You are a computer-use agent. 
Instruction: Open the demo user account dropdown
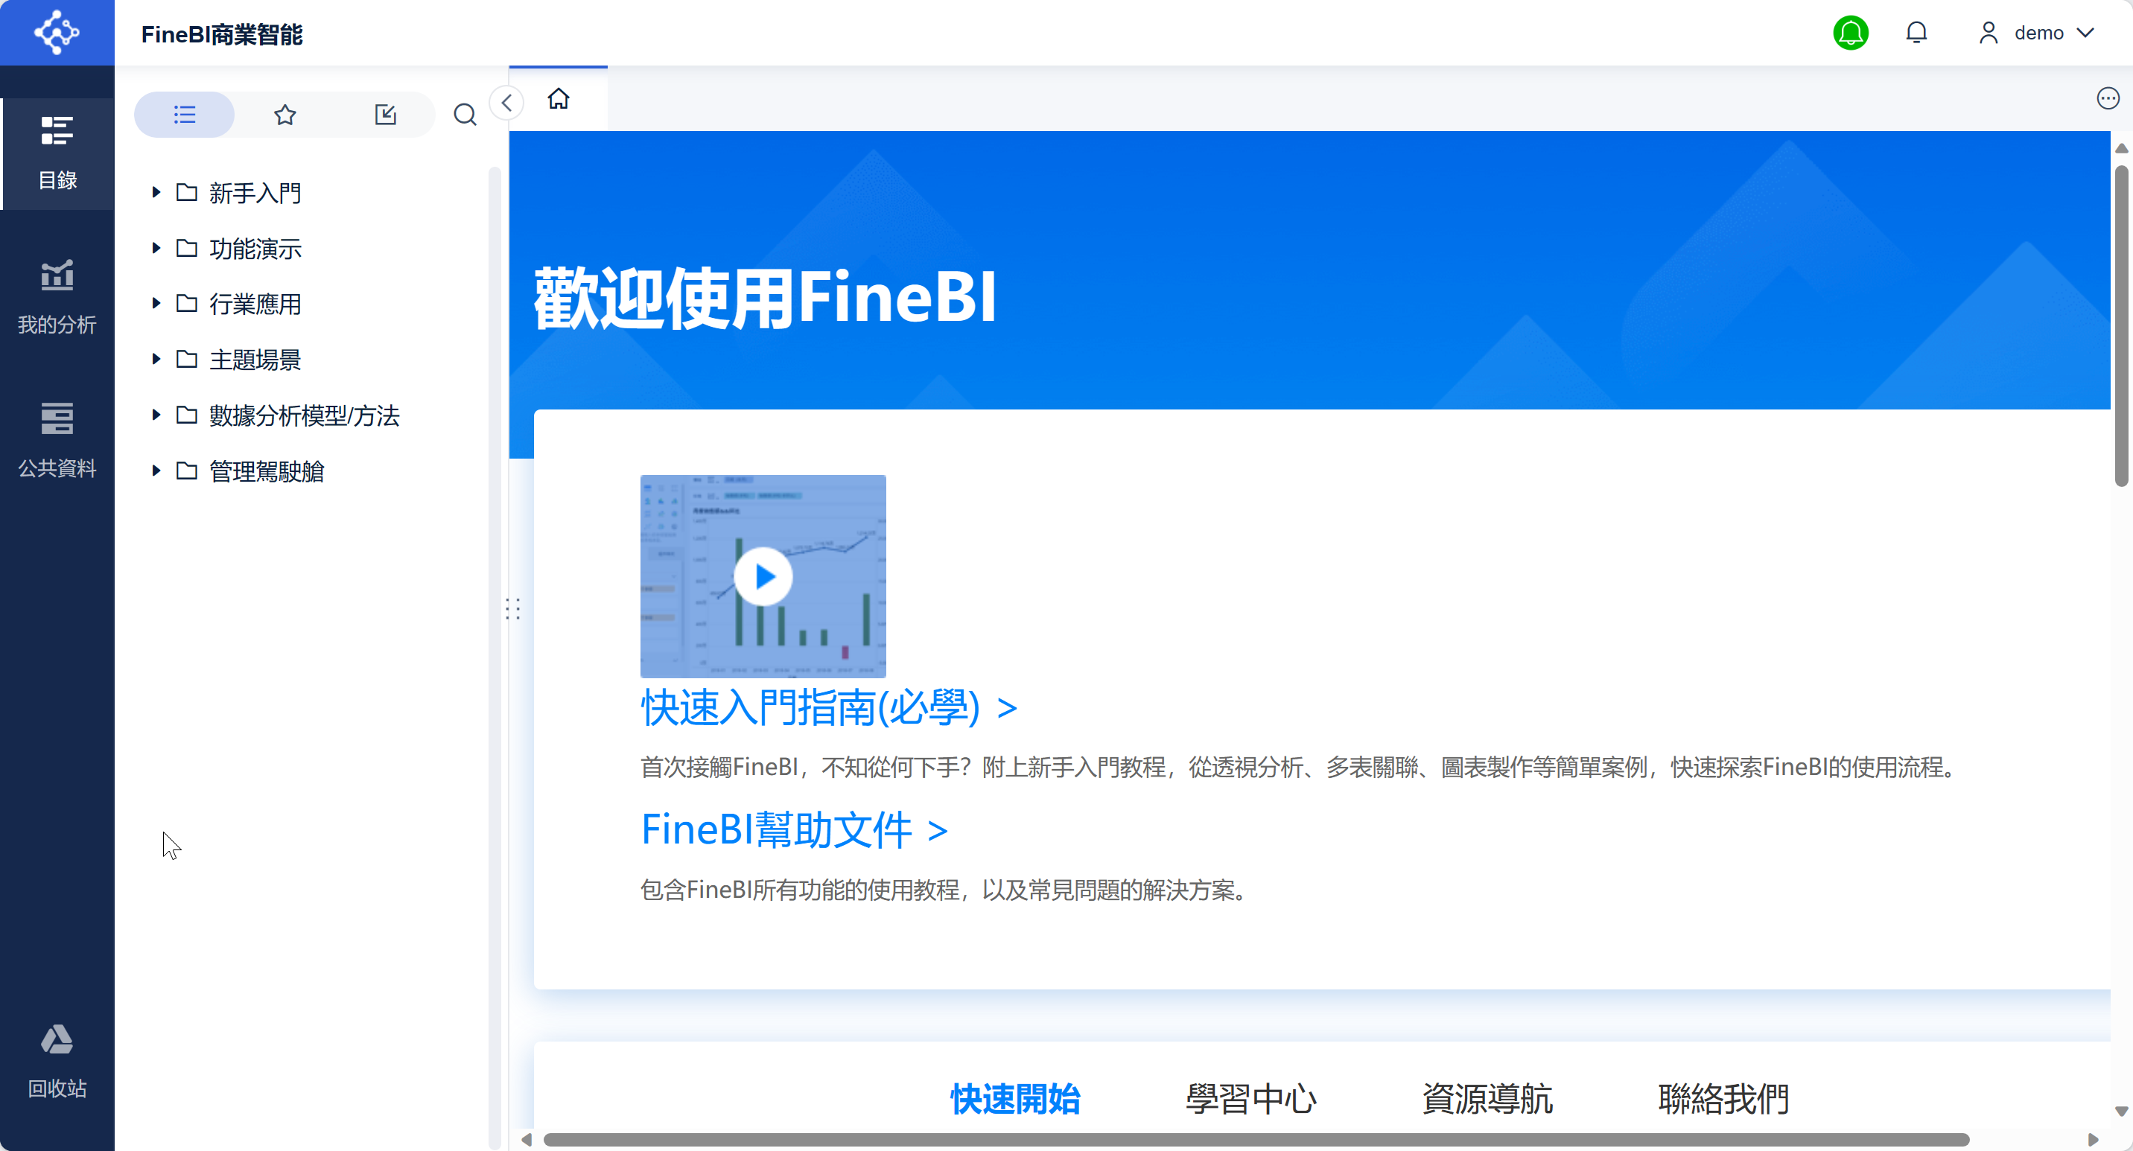(x=2038, y=32)
